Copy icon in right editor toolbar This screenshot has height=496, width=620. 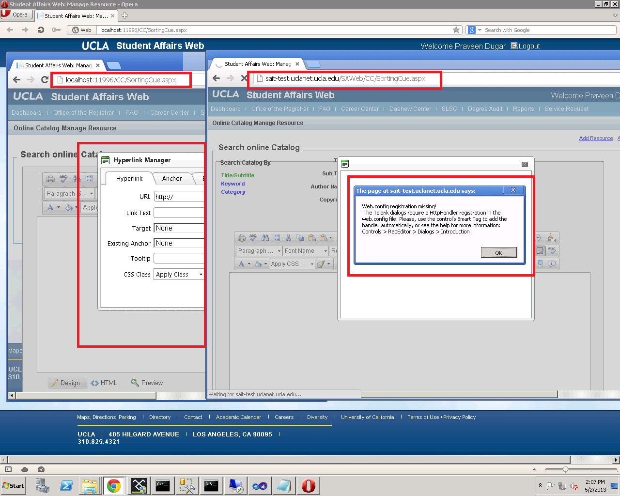click(300, 238)
